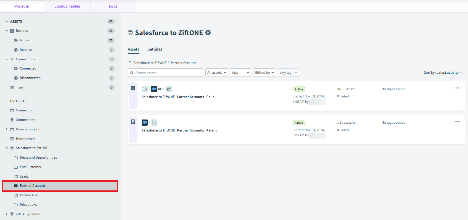Click the Active recipes count 31
The image size is (468, 220).
(111, 40)
